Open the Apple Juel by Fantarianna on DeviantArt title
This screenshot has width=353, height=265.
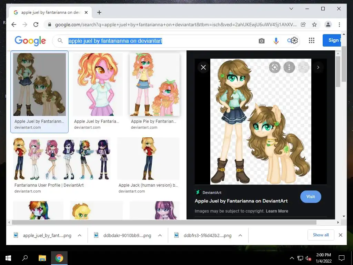coord(241,201)
